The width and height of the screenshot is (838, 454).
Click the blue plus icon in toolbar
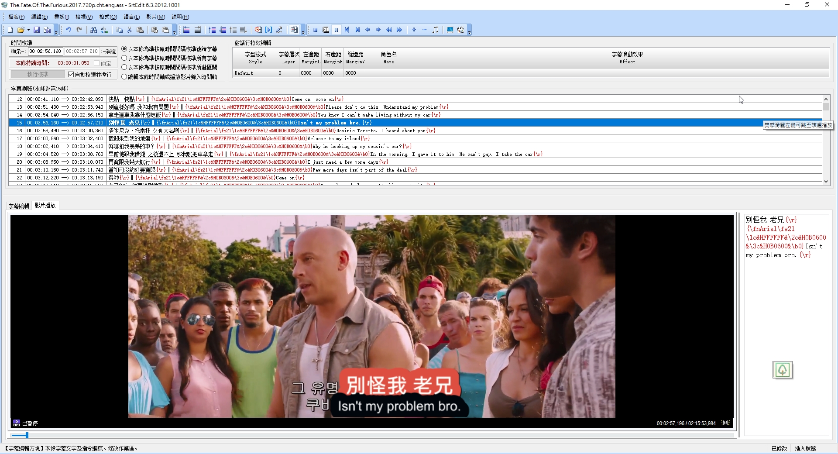tap(414, 30)
